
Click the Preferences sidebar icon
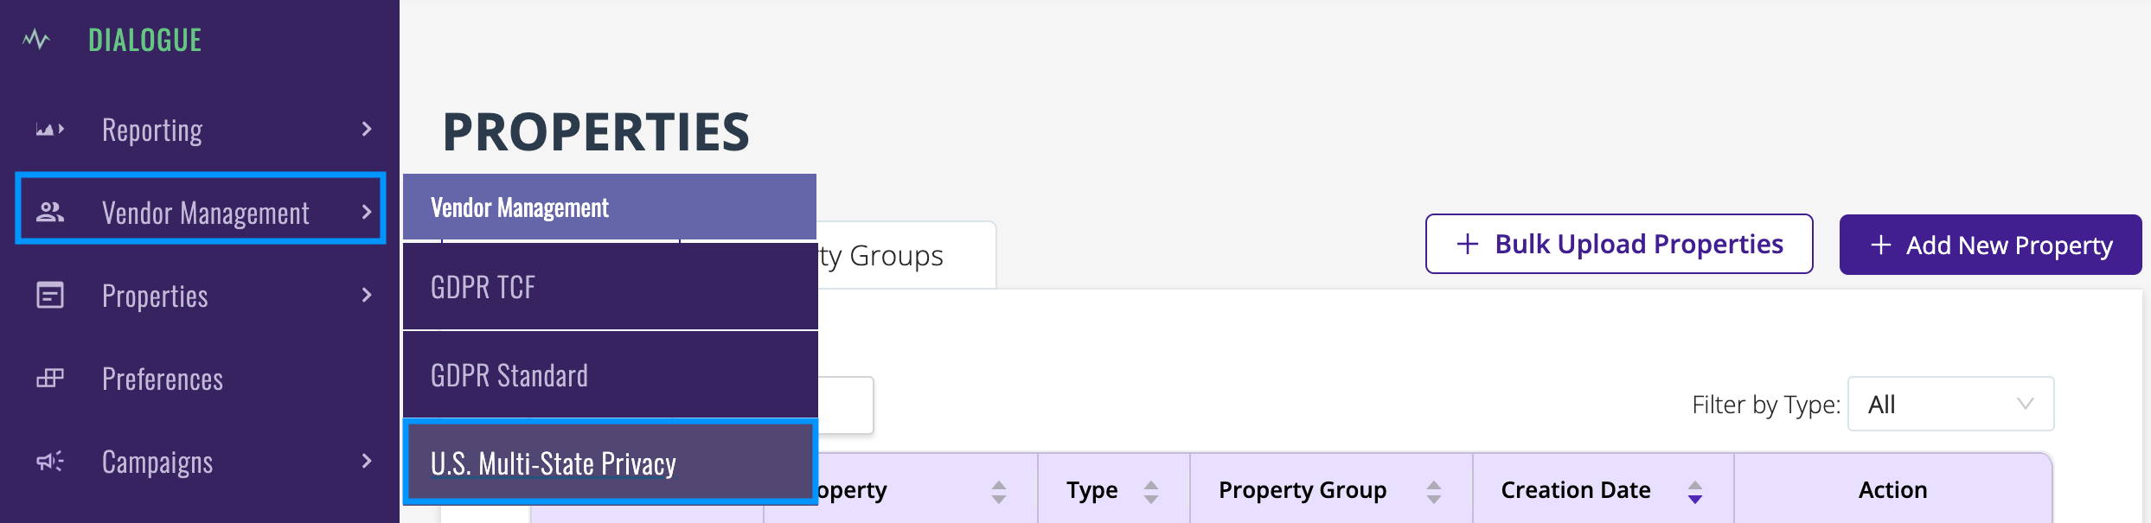(x=50, y=378)
